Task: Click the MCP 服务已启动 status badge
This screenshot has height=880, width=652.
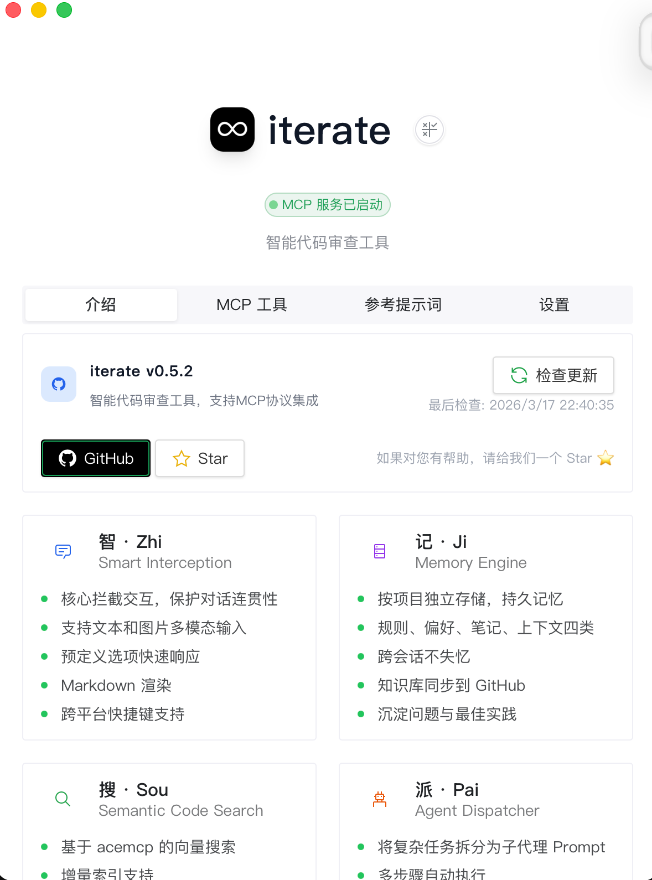Action: pos(328,205)
